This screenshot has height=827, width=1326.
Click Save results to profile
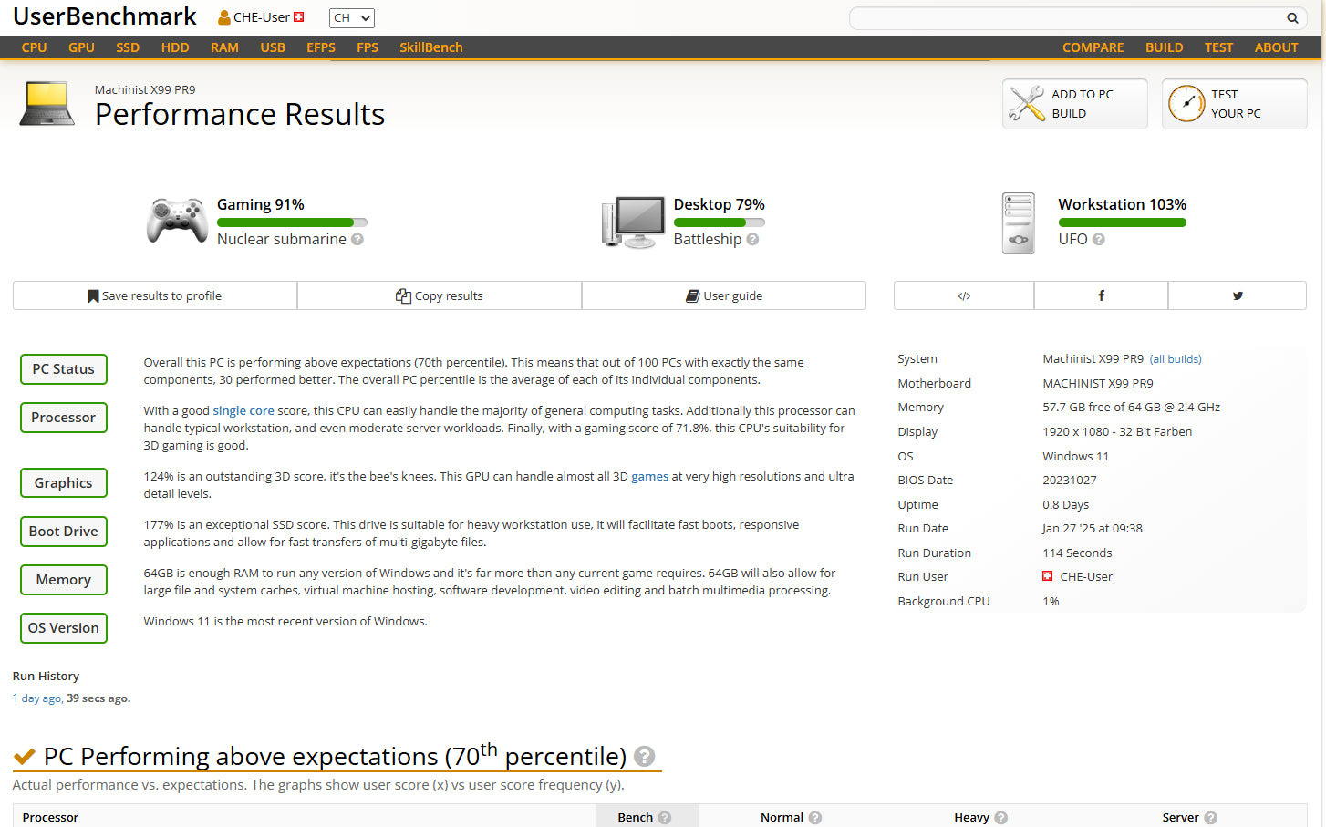coord(155,295)
